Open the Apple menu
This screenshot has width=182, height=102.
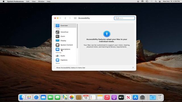coord(3,1)
